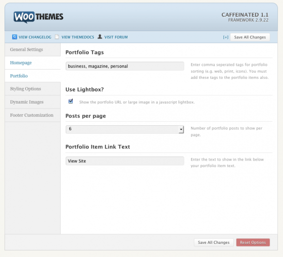
Task: Click the WooThemes logo
Action: 38,17
